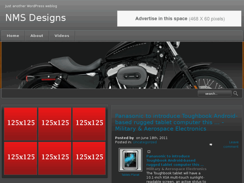This screenshot has width=244, height=183.
Task: Open the About menu item
Action: (x=37, y=36)
